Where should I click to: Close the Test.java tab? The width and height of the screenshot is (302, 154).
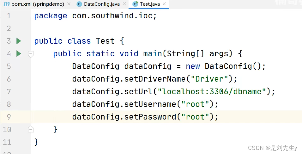(x=164, y=4)
